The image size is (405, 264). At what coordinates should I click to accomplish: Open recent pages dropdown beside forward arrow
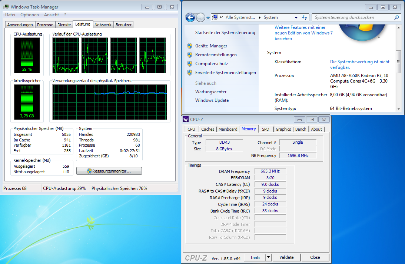208,18
